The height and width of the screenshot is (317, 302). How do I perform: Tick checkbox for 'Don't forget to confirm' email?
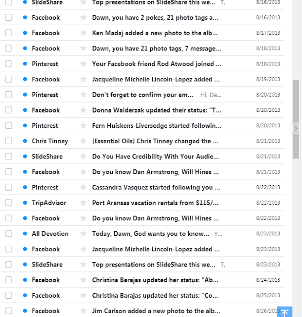9,95
